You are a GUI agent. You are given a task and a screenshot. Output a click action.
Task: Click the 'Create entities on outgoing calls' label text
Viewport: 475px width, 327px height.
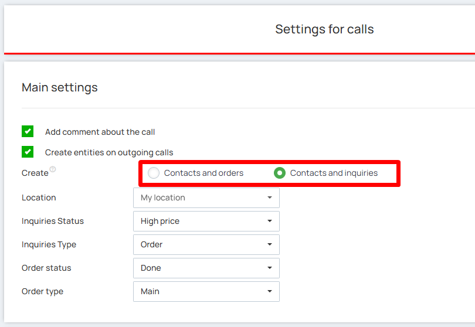[109, 152]
